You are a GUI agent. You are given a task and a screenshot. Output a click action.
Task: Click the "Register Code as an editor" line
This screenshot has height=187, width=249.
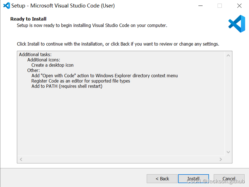click(x=81, y=81)
